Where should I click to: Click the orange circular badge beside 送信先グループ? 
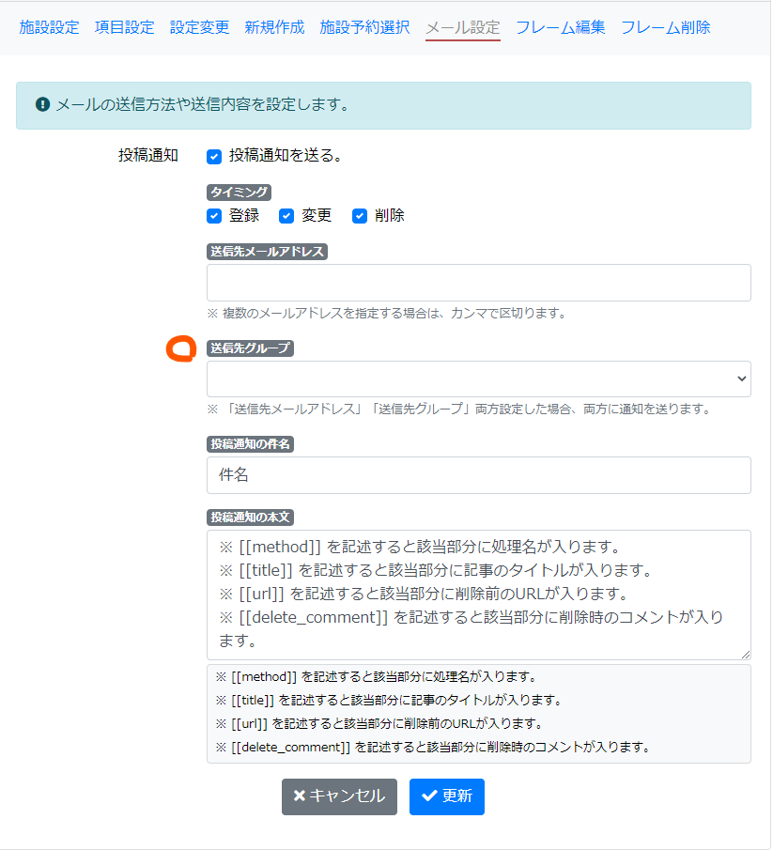click(x=180, y=348)
